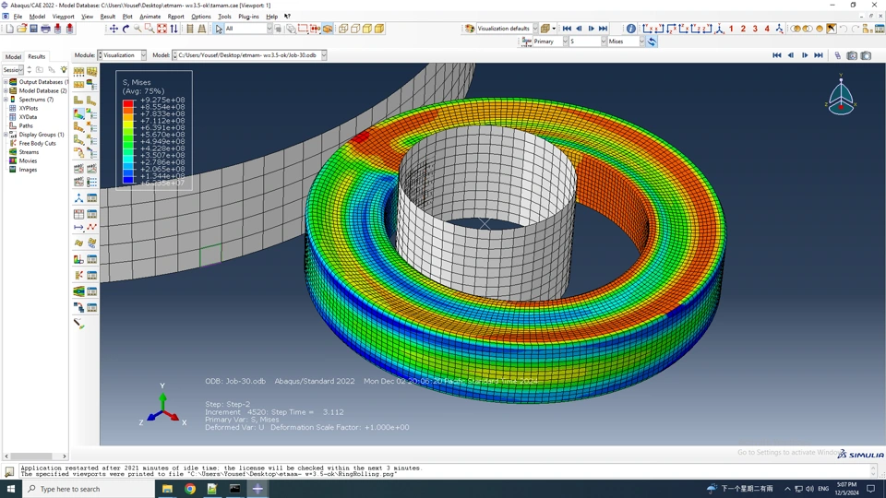This screenshot has width=886, height=498.
Task: Open the Module Visualization dropdown
Action: click(122, 55)
